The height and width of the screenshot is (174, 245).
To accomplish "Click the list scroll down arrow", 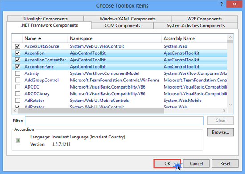I will [230, 105].
